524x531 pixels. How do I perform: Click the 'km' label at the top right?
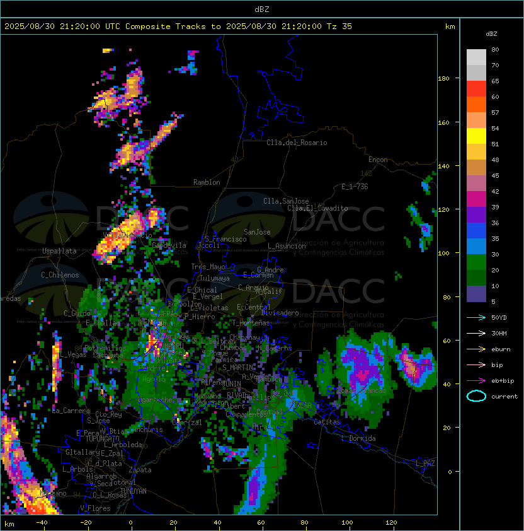(x=450, y=26)
